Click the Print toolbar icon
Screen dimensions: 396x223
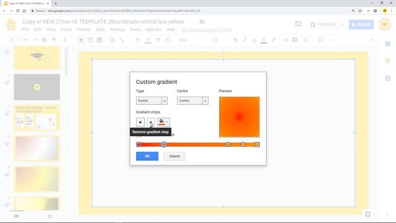tap(45, 40)
